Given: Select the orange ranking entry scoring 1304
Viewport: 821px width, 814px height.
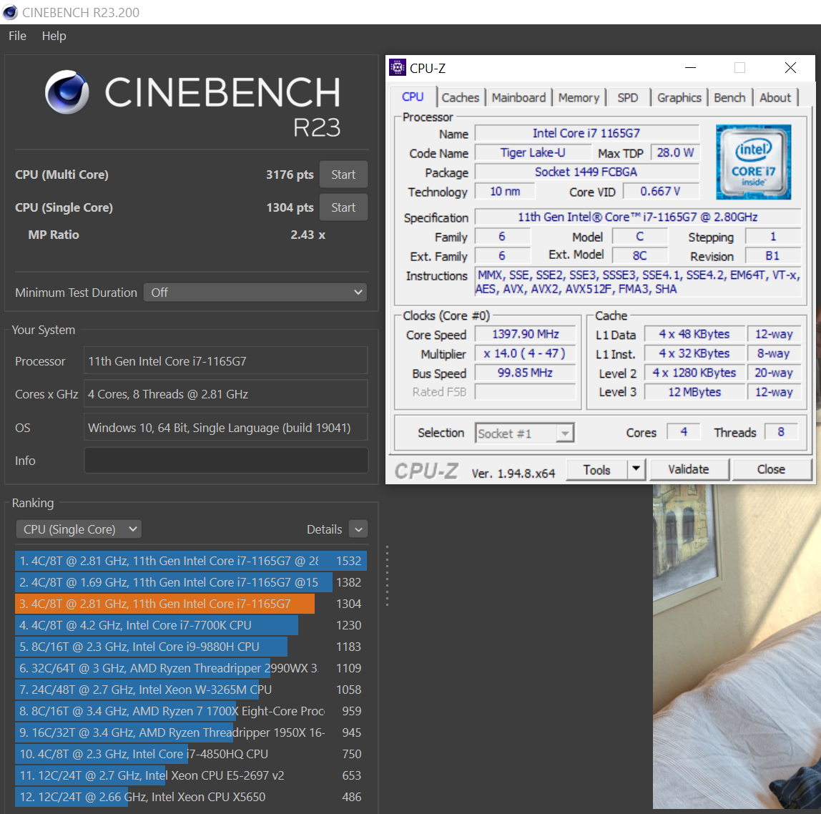Looking at the screenshot, I should (191, 604).
